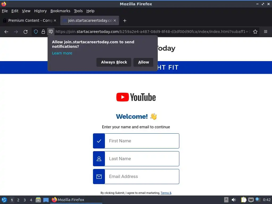Click the clock showing 0:42

[267, 200]
